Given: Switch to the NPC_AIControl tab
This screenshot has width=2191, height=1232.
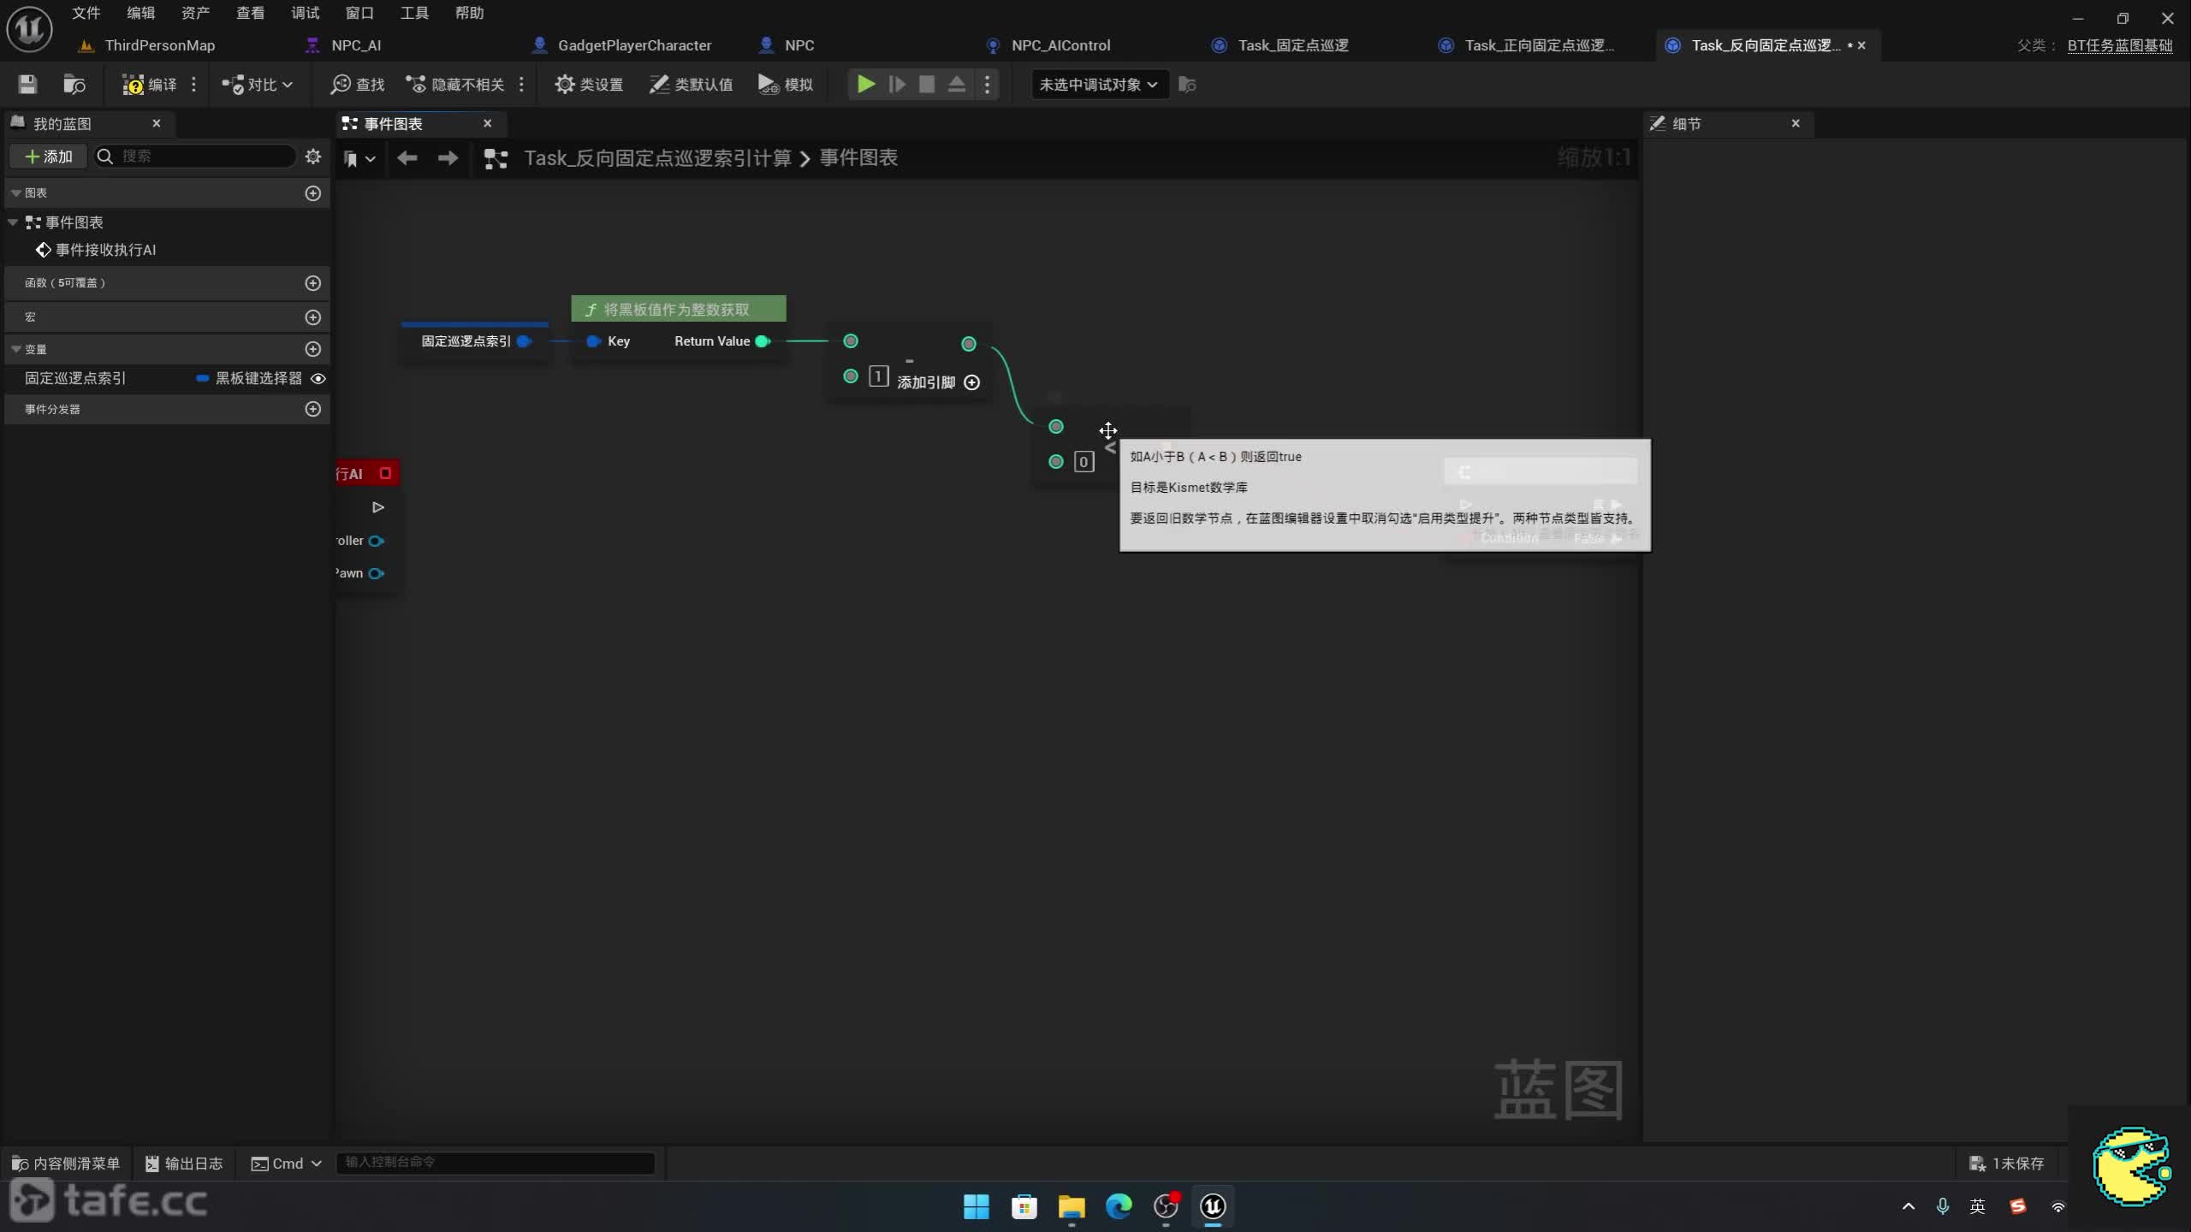Looking at the screenshot, I should [x=1060, y=45].
